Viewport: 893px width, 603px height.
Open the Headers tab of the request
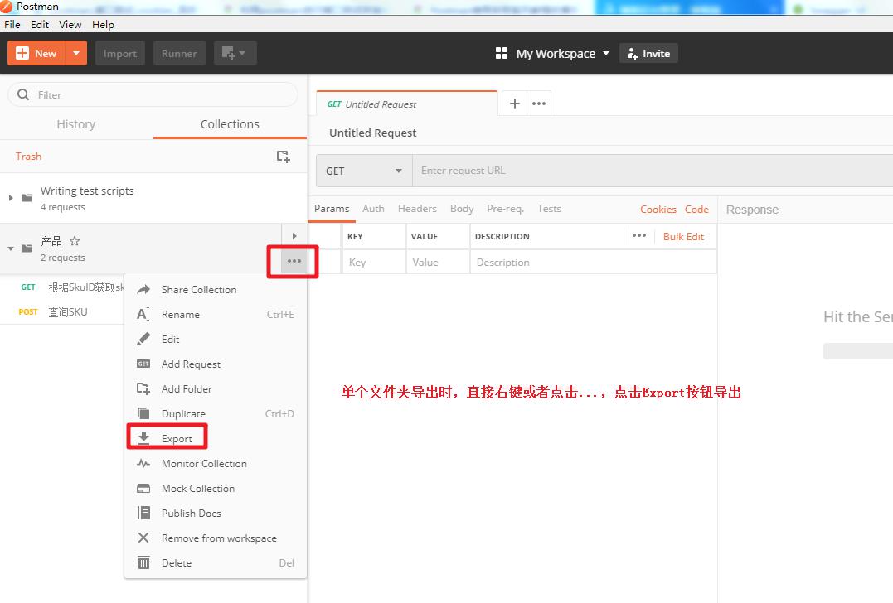(417, 209)
